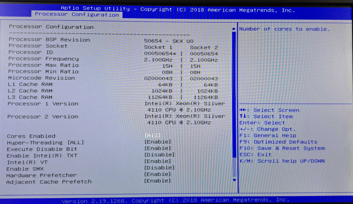Toggle Execute Disable Bit Enable value
This screenshot has width=353, height=204.
pos(158,148)
